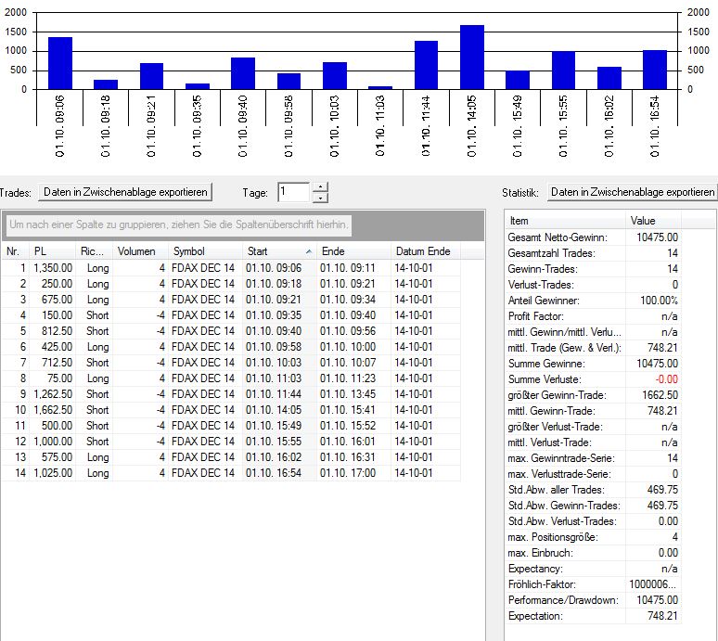Click the max. Gewinntrade-Serie row
Image resolution: width=718 pixels, height=641 pixels.
click(x=593, y=458)
